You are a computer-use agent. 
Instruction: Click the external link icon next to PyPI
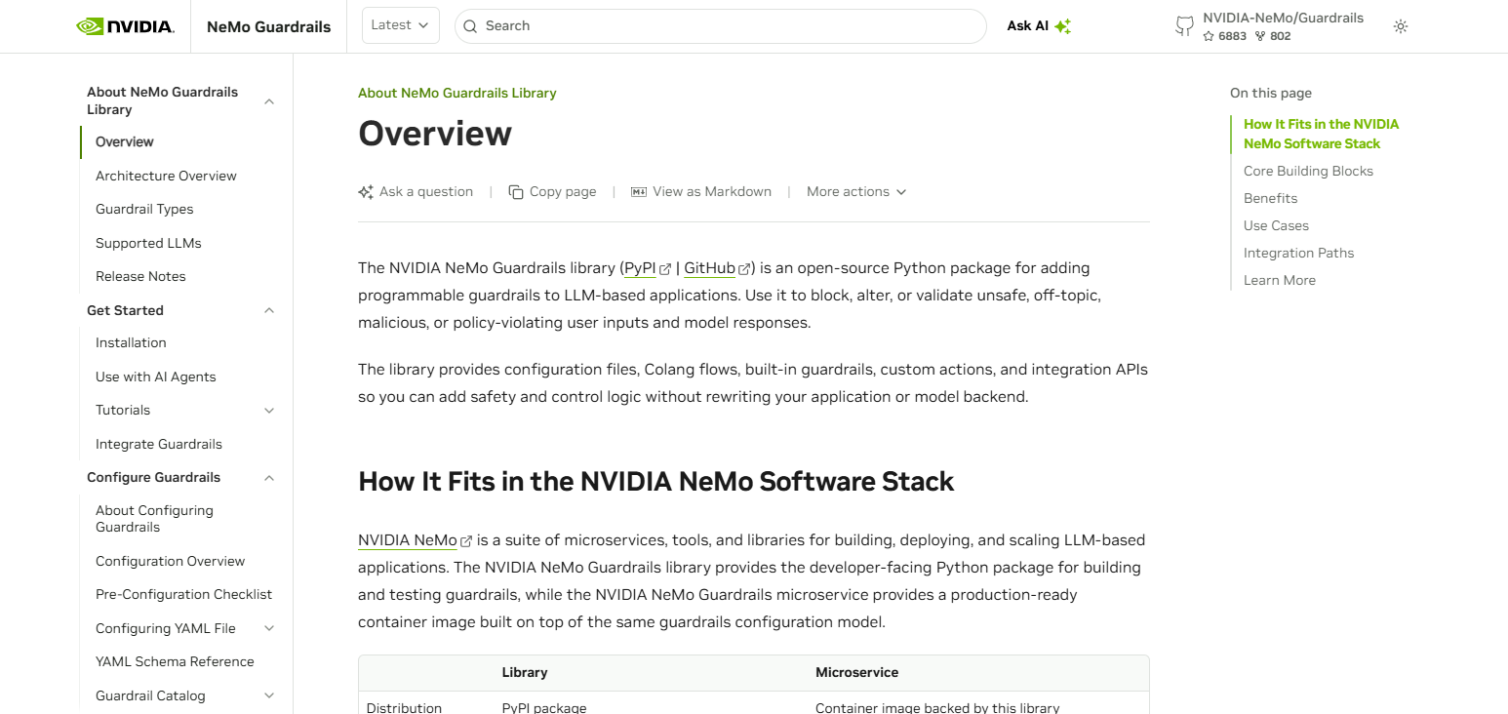665,269
